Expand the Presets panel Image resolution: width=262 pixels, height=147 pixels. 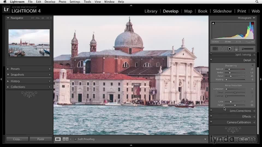[x=8, y=69]
